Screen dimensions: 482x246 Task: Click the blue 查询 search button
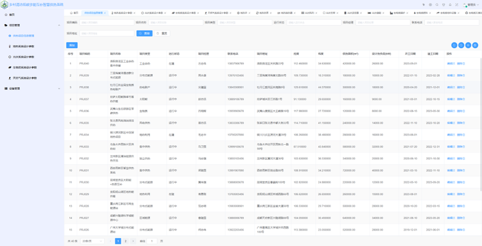[145, 33]
